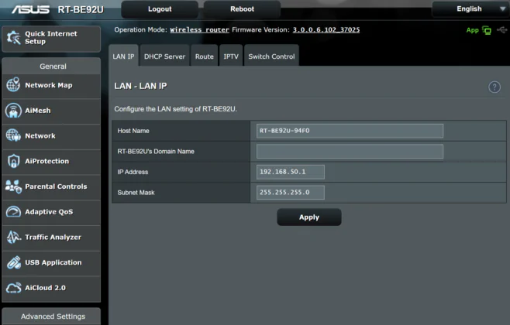Click the AiProtection shield icon
Viewport: 510px width, 325px height.
(x=13, y=161)
